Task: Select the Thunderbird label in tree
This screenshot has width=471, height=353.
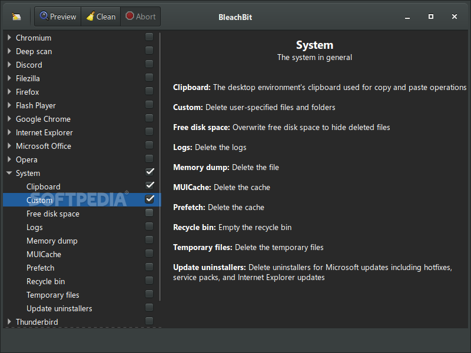Action: 37,322
